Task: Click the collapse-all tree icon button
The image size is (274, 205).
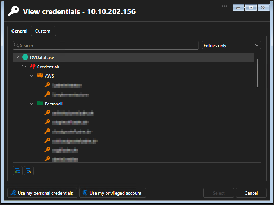Action: click(29, 171)
